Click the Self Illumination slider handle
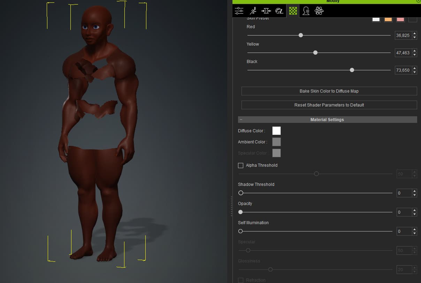 point(240,231)
